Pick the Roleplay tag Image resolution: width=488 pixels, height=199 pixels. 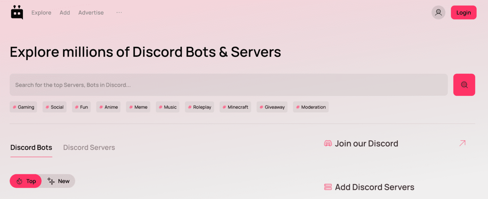pos(199,107)
